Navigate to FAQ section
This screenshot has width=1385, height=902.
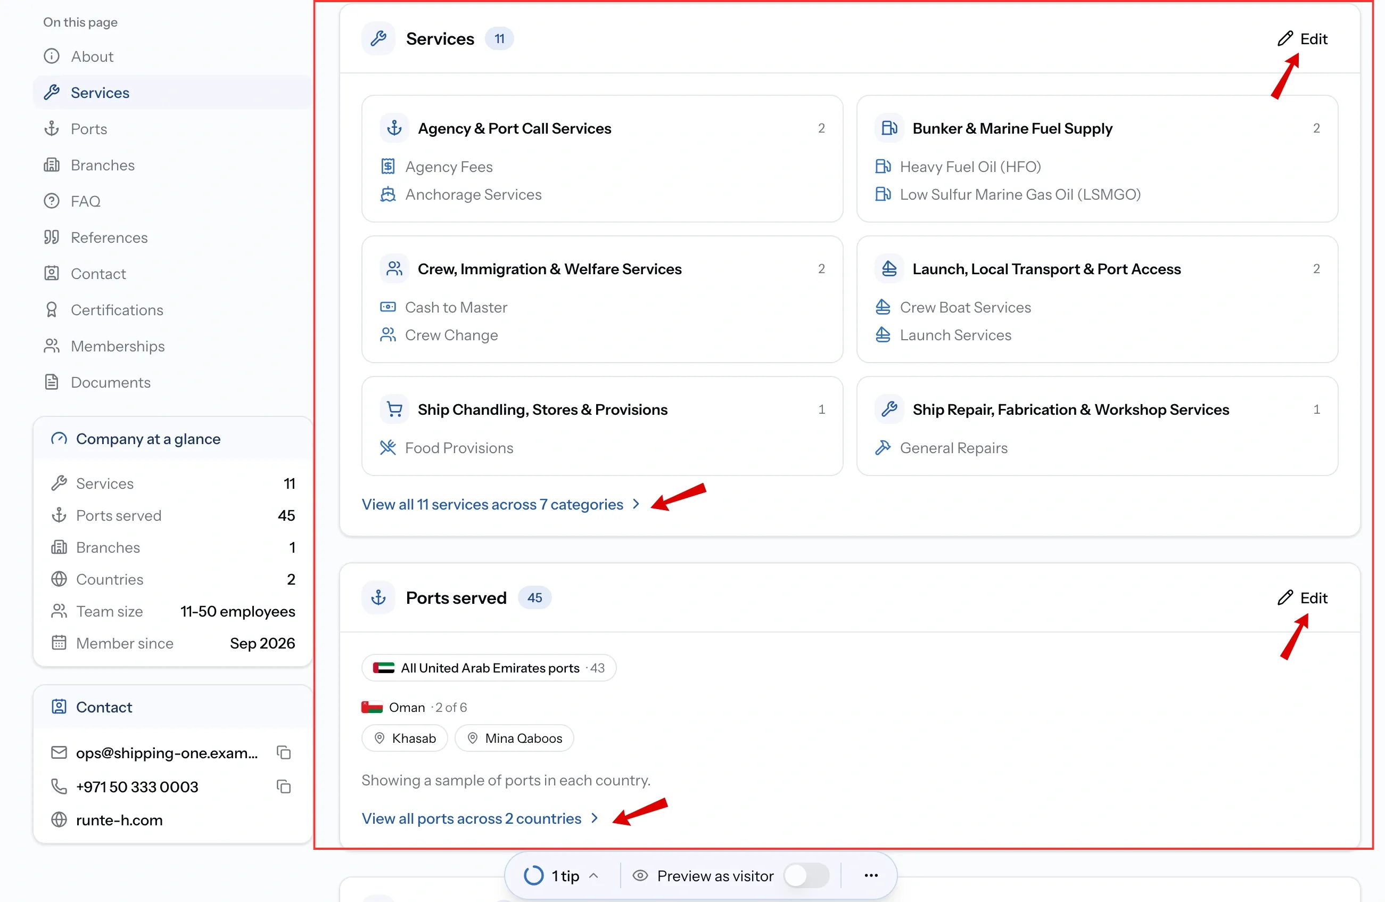click(x=172, y=201)
